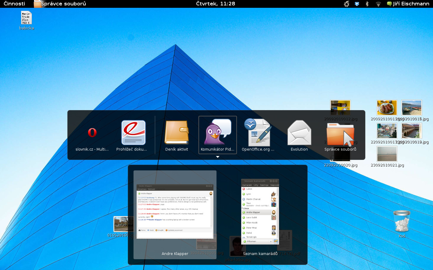This screenshot has height=270, width=433.
Task: Select Milan Kozák in the buddy list
Action: (259, 223)
